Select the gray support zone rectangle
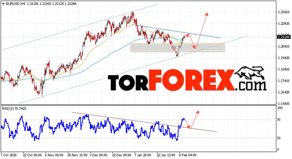 (177, 48)
